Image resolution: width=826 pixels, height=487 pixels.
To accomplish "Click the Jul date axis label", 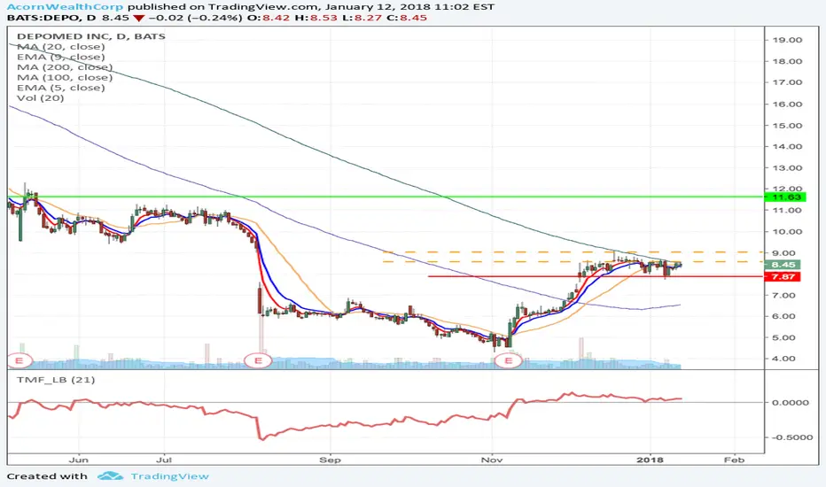I will click(164, 460).
